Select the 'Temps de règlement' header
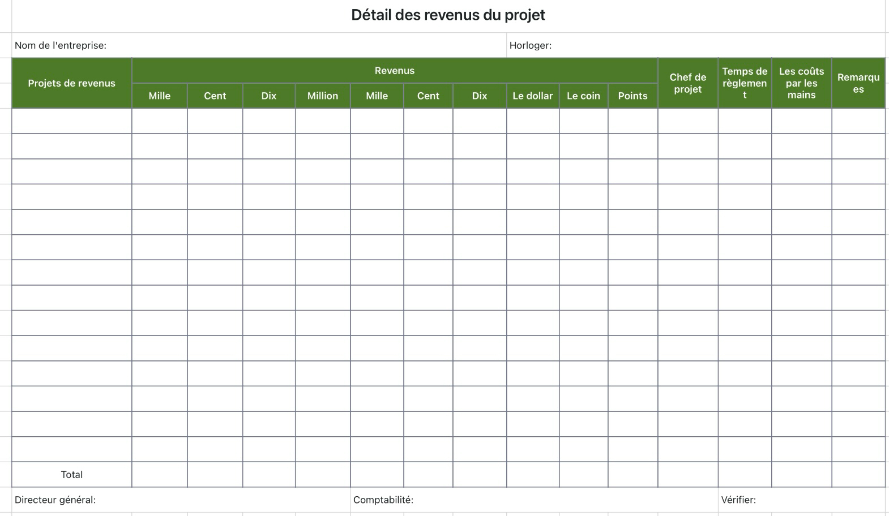The height and width of the screenshot is (516, 889). tap(745, 83)
